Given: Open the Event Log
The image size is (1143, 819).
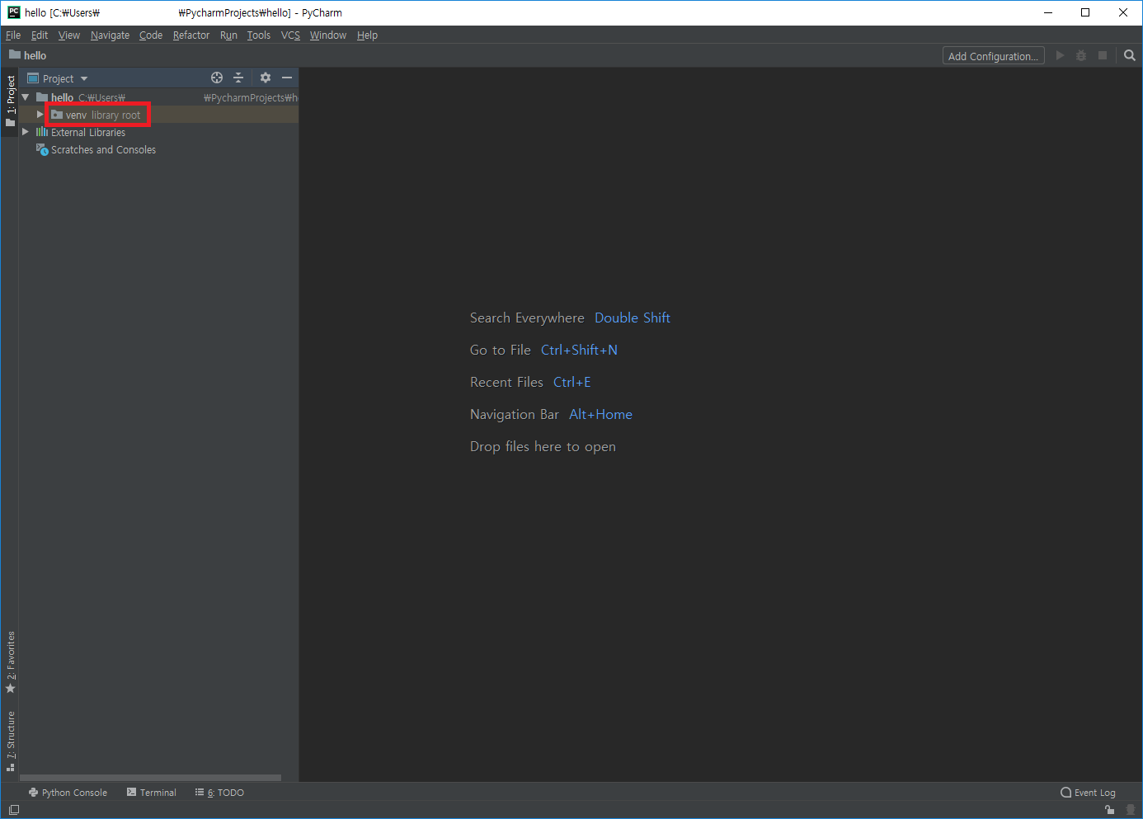Looking at the screenshot, I should click(x=1088, y=793).
